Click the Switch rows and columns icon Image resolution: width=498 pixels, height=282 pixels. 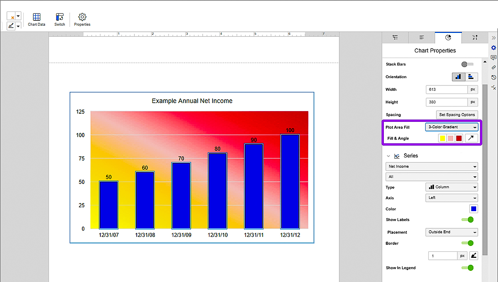59,20
